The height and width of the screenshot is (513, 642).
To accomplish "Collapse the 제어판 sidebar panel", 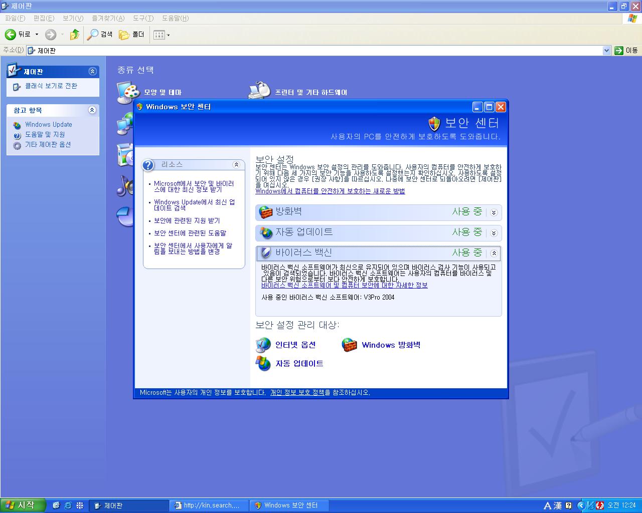I will 92,71.
